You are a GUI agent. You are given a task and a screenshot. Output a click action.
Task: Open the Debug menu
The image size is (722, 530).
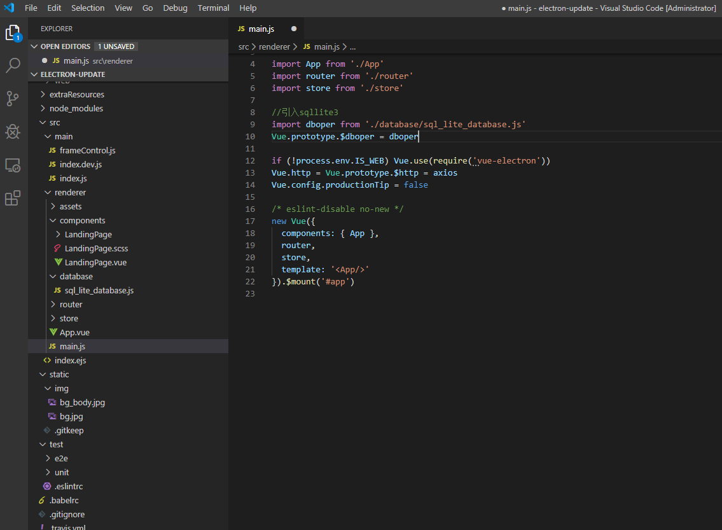pos(175,8)
